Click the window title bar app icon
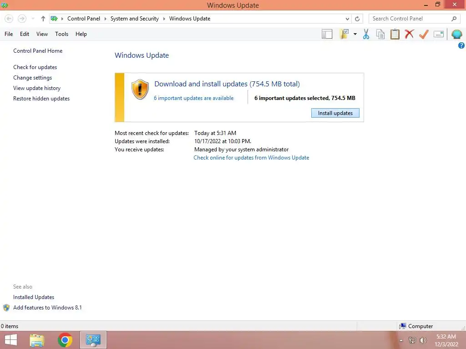The image size is (466, 349). point(5,5)
